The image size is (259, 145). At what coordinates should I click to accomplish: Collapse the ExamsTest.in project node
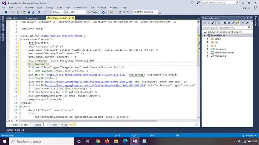click(x=204, y=35)
